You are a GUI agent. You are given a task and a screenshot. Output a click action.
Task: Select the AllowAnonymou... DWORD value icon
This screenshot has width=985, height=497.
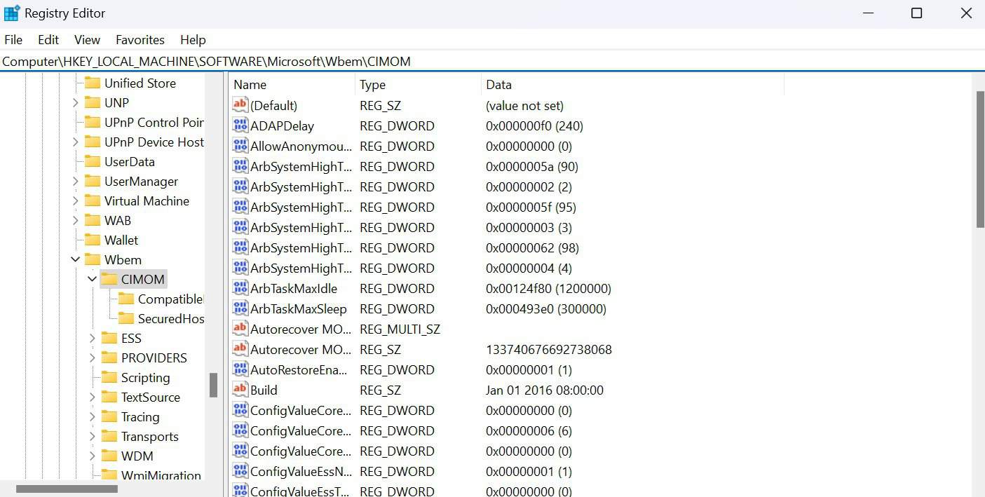[240, 146]
